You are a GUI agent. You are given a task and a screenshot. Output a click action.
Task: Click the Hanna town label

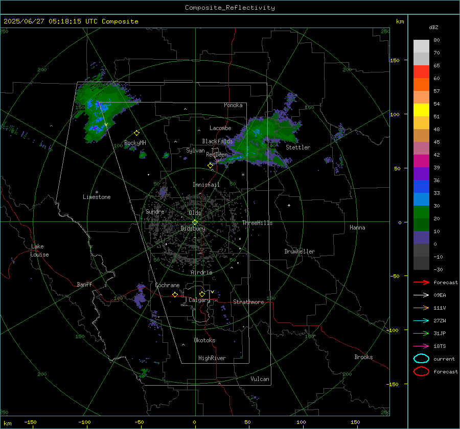[357, 228]
